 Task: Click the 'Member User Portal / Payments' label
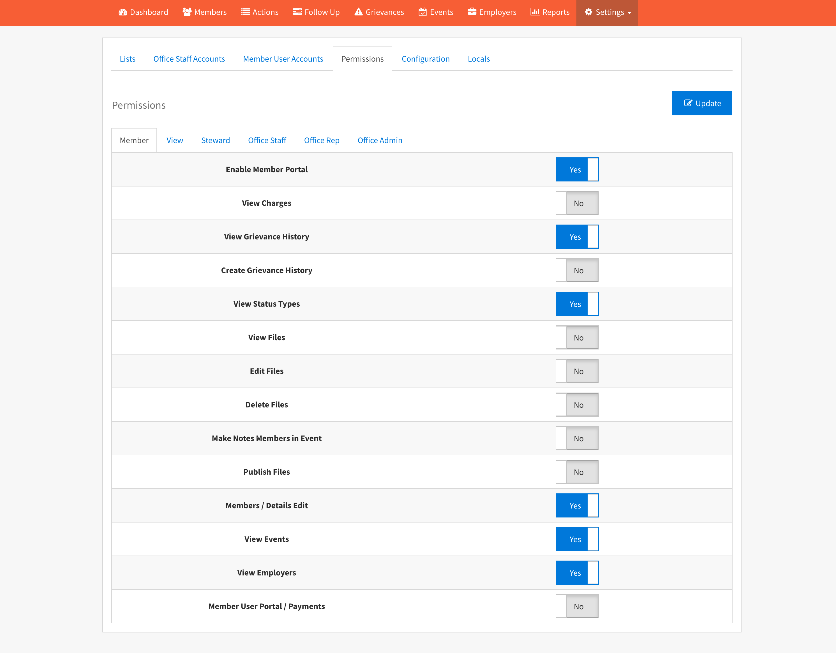(x=266, y=606)
